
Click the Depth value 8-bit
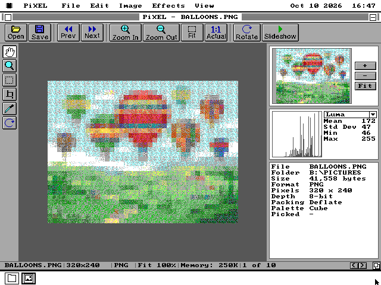pyautogui.click(x=321, y=197)
